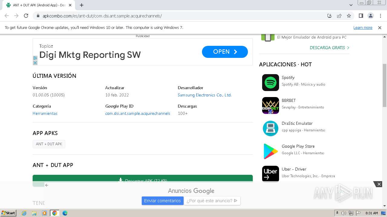Open network icon in system tray
387x217 pixels.
coord(351,213)
